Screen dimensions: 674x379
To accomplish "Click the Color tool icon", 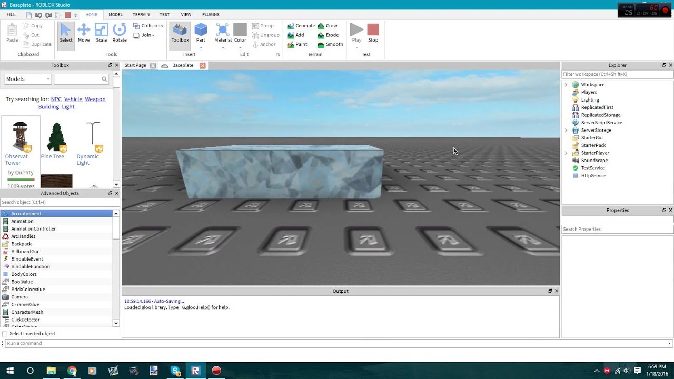I will tap(240, 29).
